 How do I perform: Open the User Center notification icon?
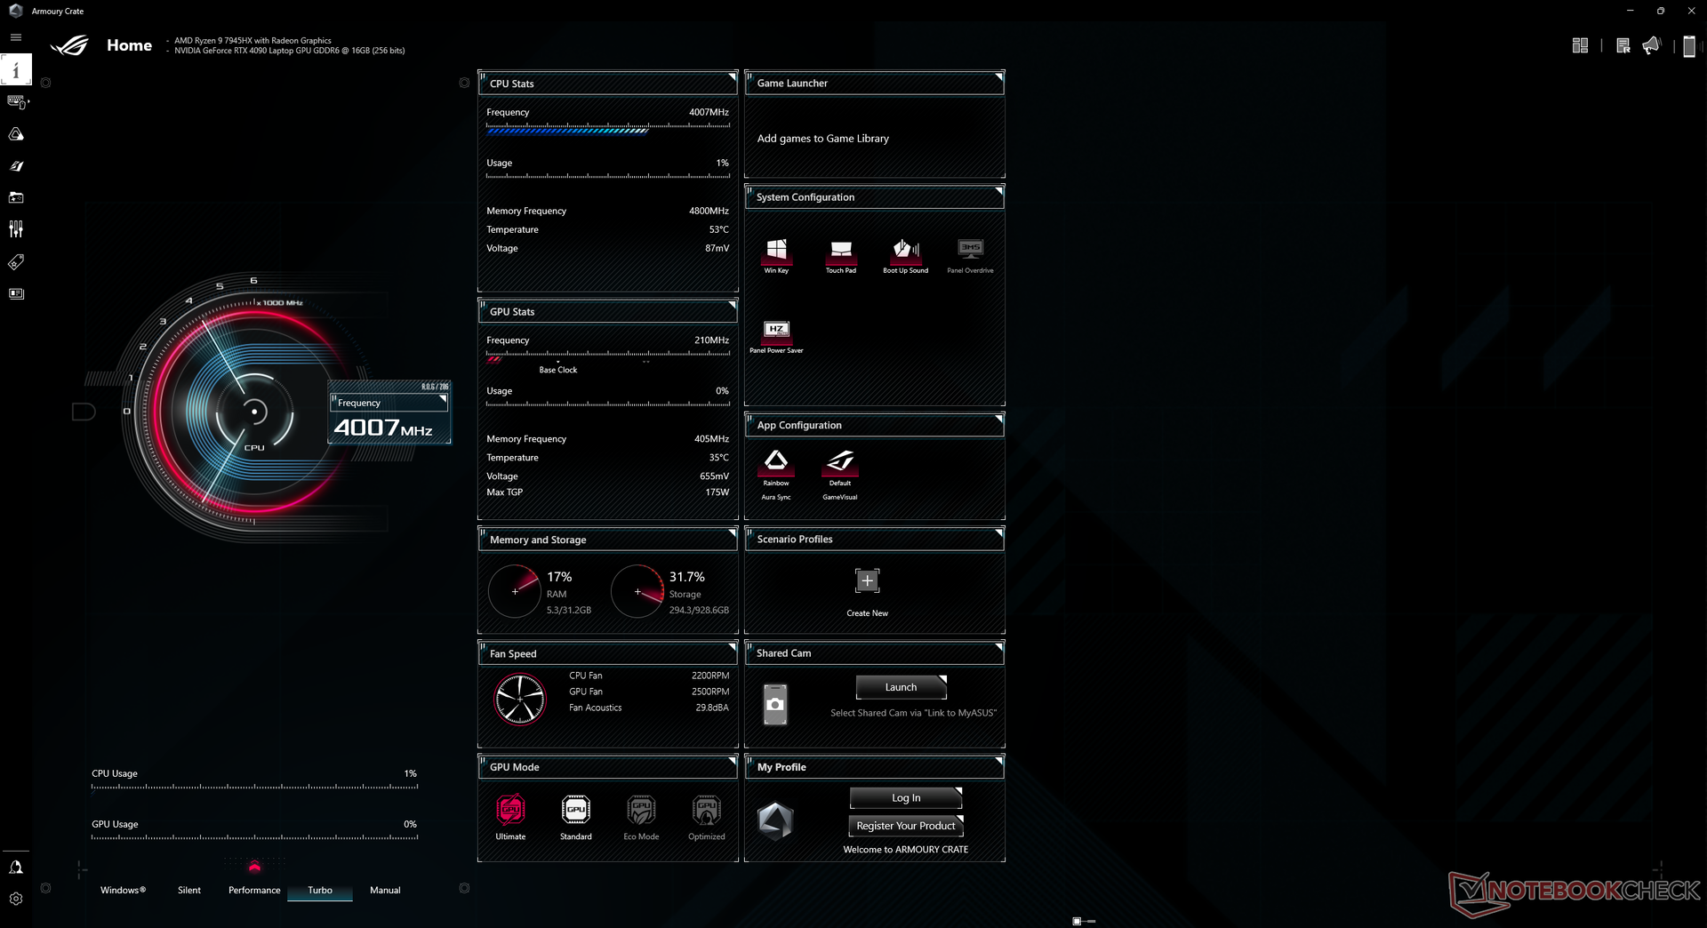pos(16,867)
